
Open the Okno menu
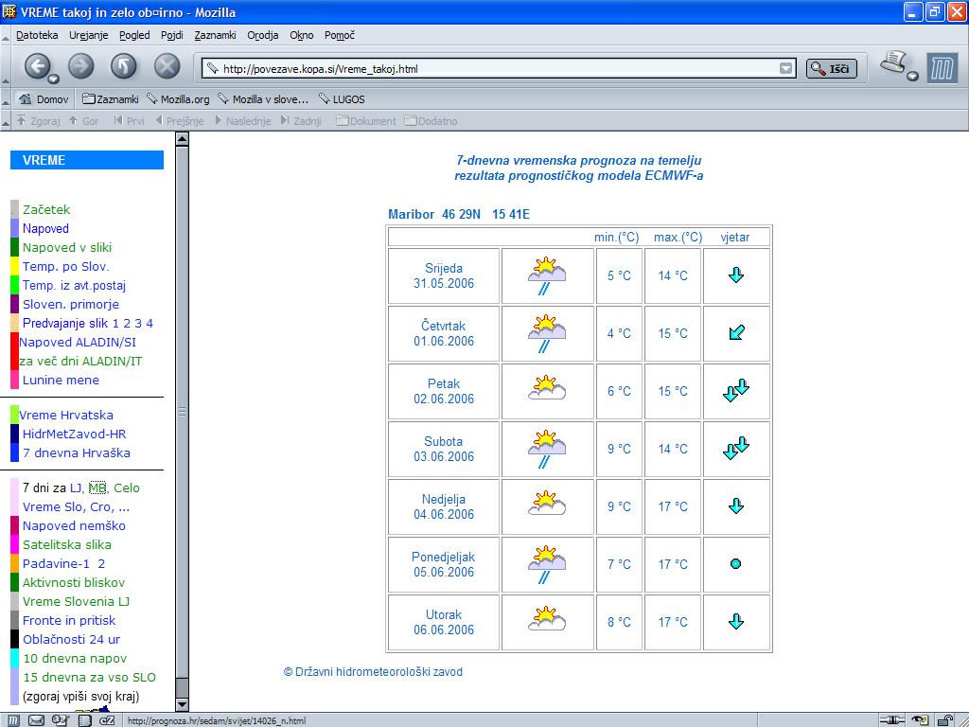pyautogui.click(x=302, y=35)
